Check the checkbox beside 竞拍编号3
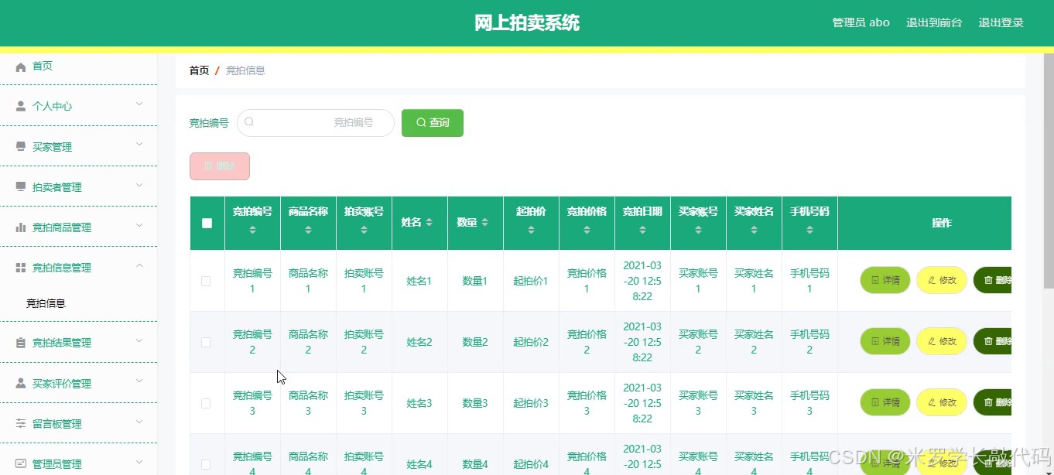Image resolution: width=1054 pixels, height=475 pixels. (x=207, y=403)
